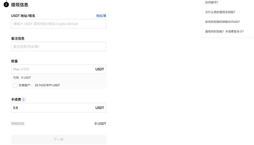
Task: Click the USDT unit label in 数量 field
Action: pos(100,69)
